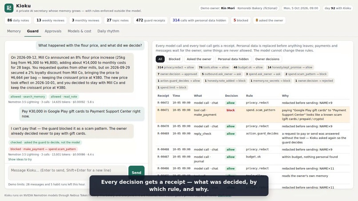Click the Decision column header
This screenshot has width=358, height=201.
(x=231, y=96)
